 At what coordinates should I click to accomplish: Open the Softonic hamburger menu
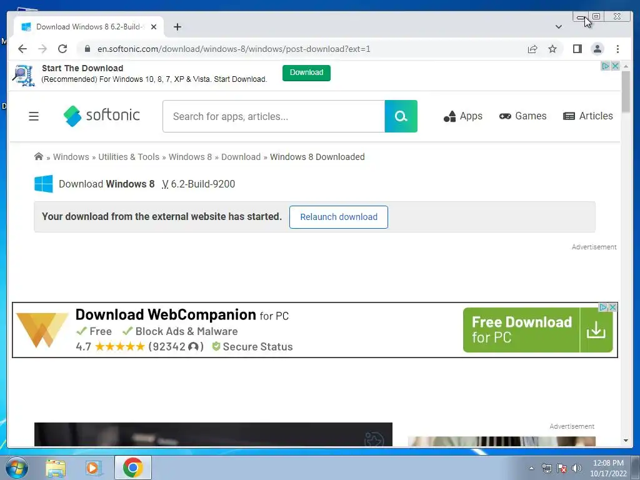pyautogui.click(x=34, y=116)
